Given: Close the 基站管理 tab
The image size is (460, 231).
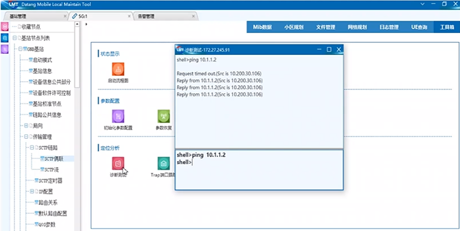Looking at the screenshot, I should [65, 17].
